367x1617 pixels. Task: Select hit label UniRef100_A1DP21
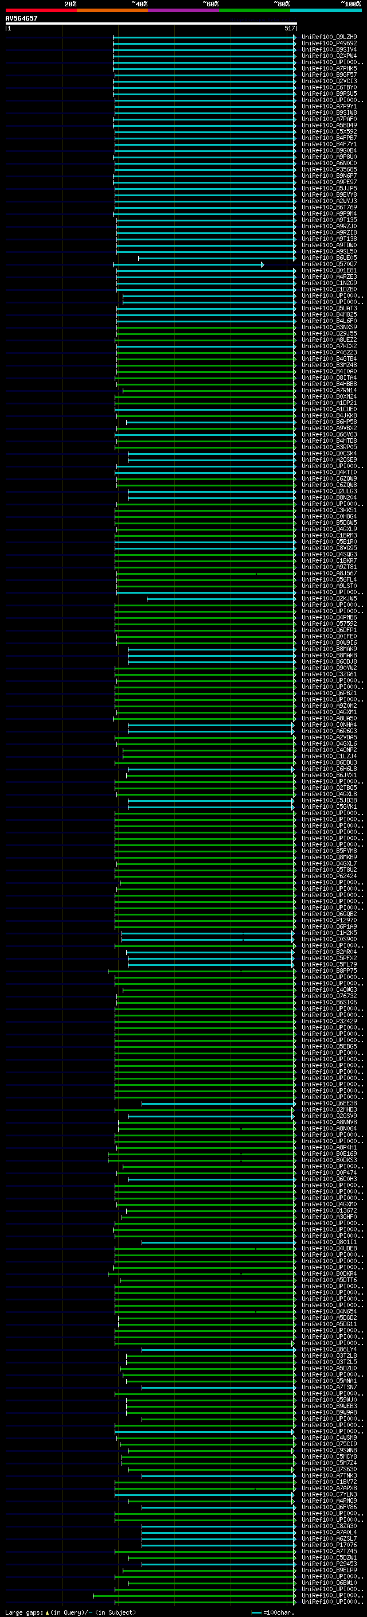tap(329, 403)
